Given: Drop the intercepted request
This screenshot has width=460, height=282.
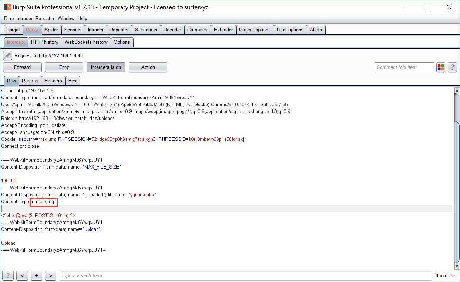Looking at the screenshot, I should (x=64, y=67).
